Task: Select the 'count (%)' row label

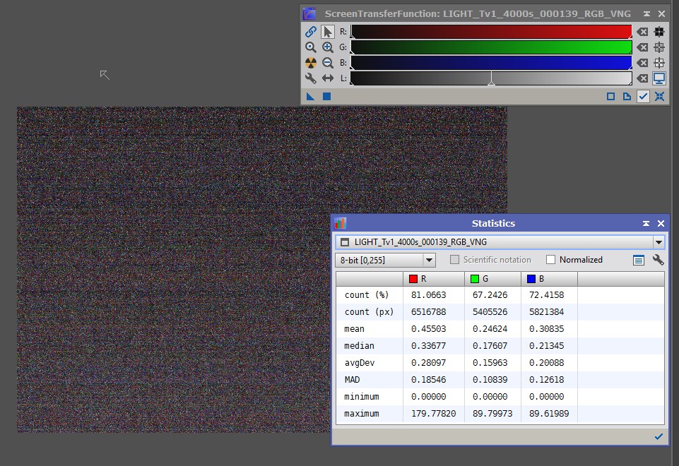Action: [x=367, y=295]
